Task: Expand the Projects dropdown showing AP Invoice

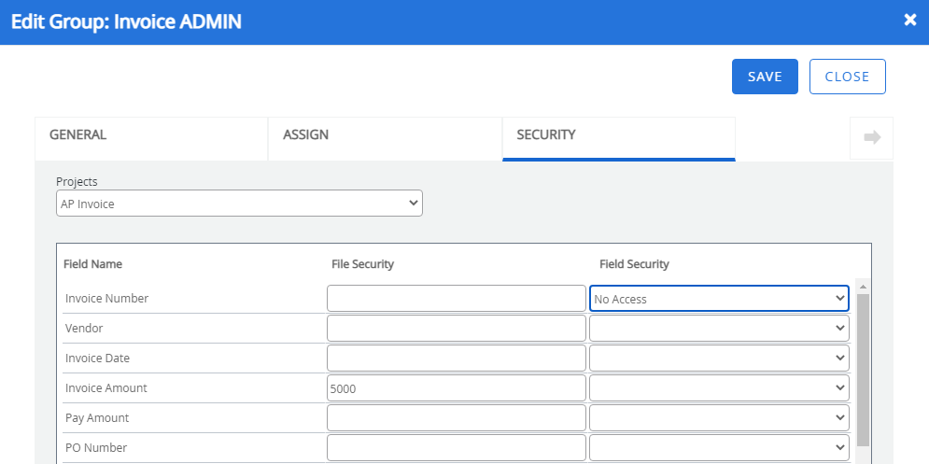Action: point(239,204)
